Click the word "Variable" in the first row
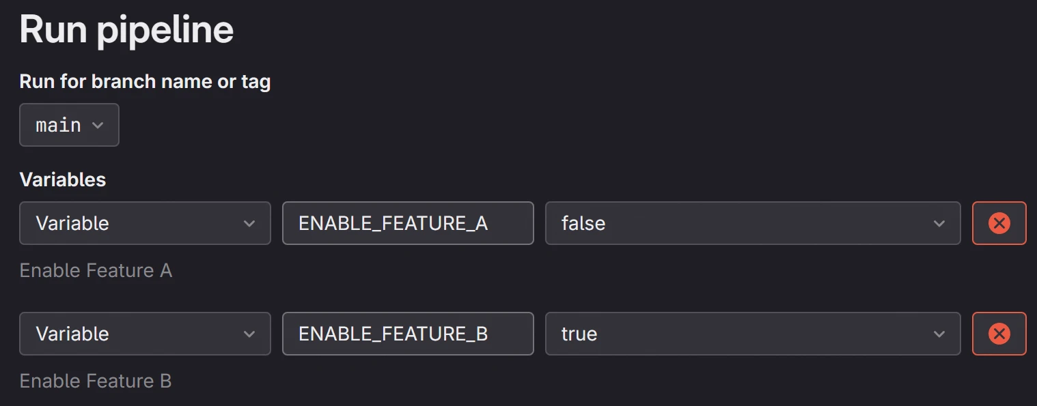1037x406 pixels. 72,223
